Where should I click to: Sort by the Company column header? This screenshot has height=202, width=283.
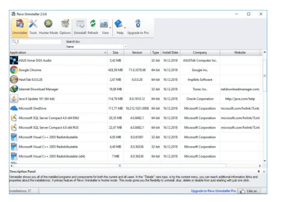click(x=200, y=53)
